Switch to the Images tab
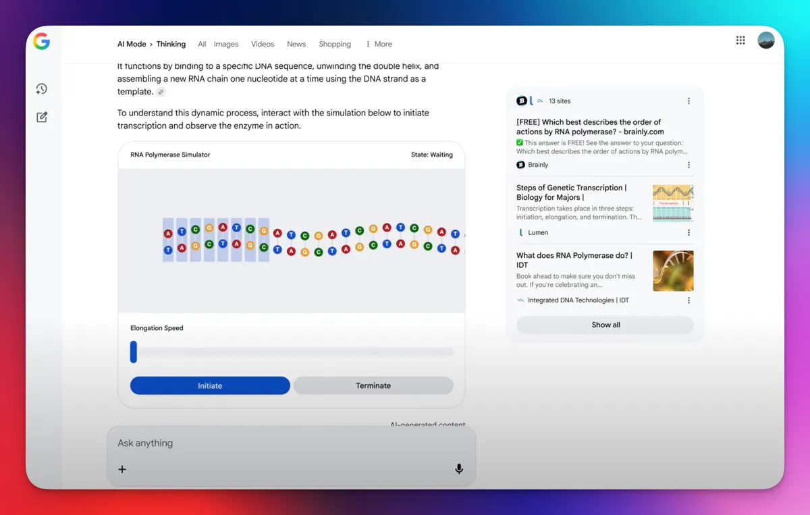Screen dimensions: 810x515 (226, 44)
